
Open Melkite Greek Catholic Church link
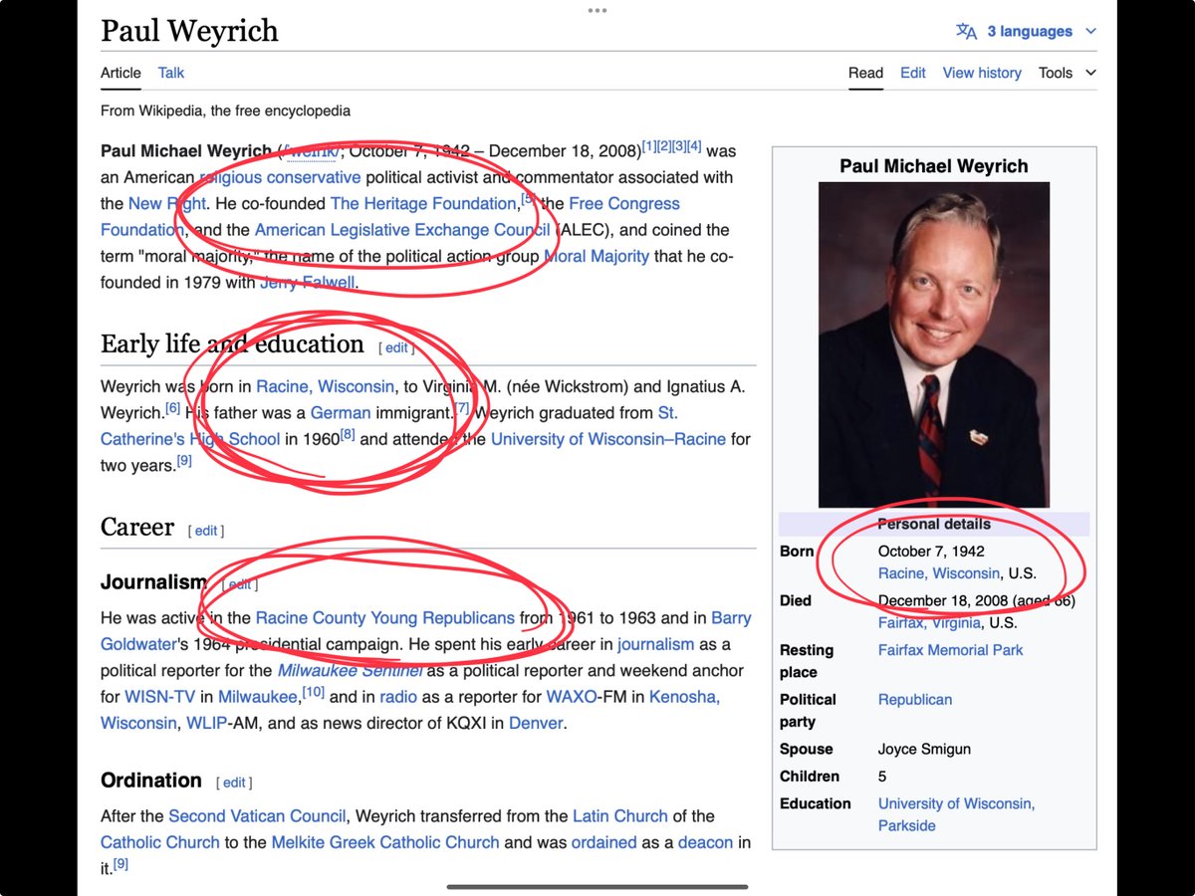385,842
